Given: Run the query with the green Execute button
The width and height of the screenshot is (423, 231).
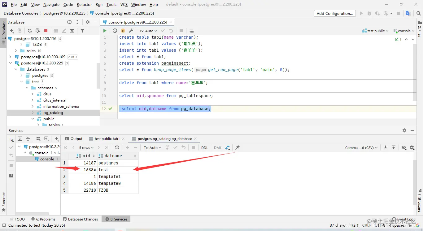Looking at the screenshot, I should (105, 31).
